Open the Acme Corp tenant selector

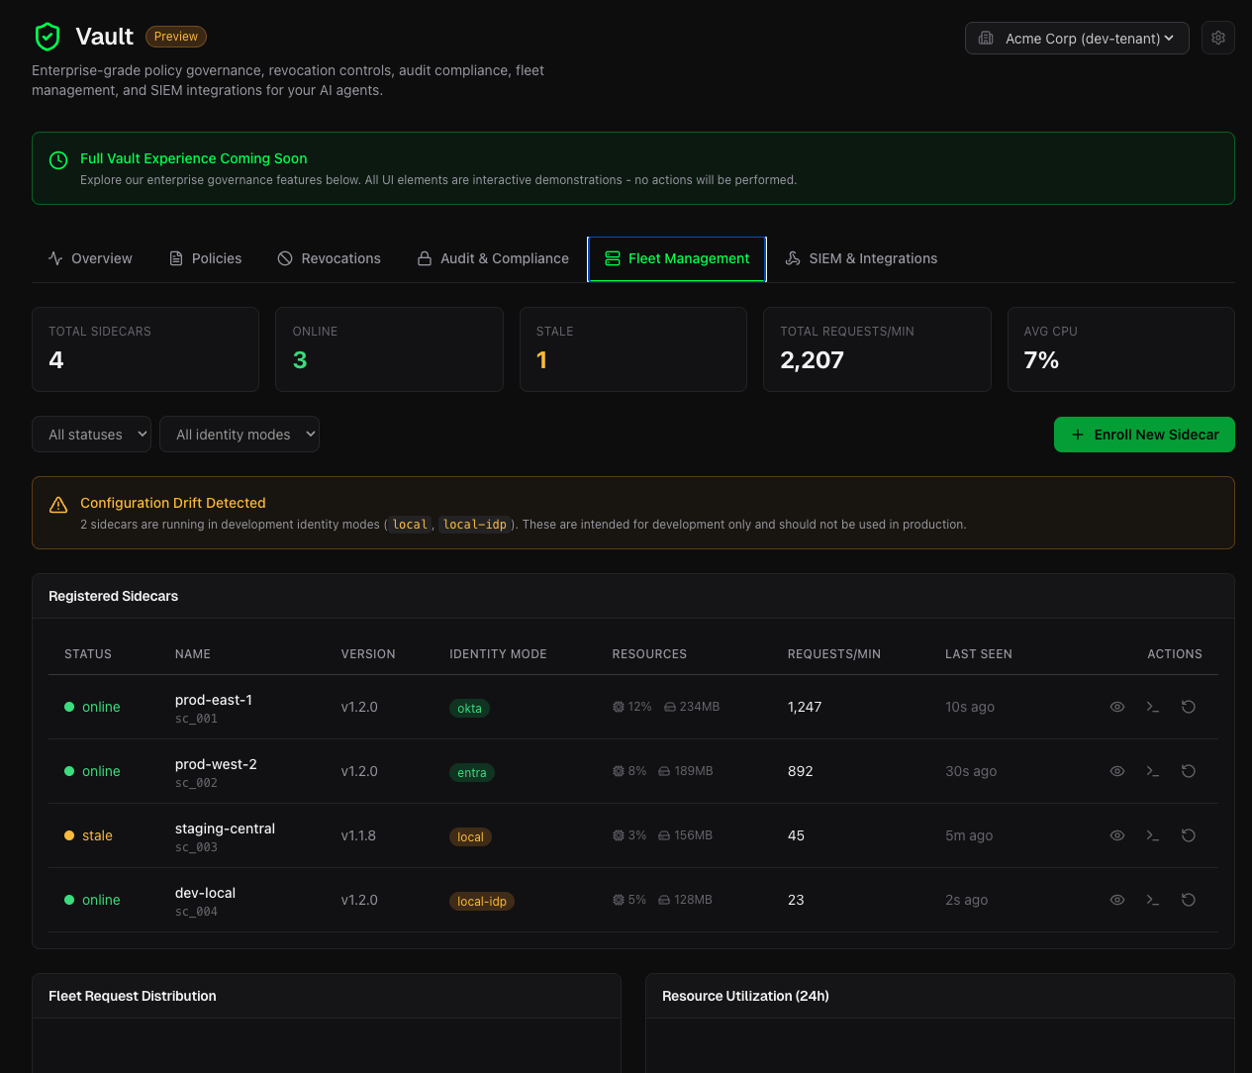1076,39
